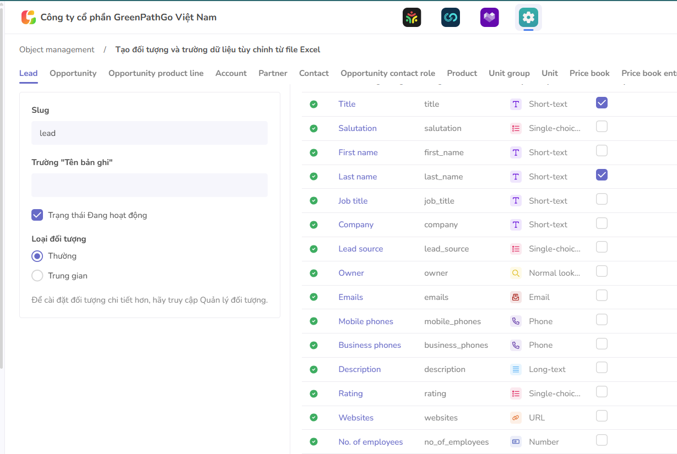The image size is (677, 454).
Task: Click 'Normal look...' type text in Owner row
Action: (554, 273)
